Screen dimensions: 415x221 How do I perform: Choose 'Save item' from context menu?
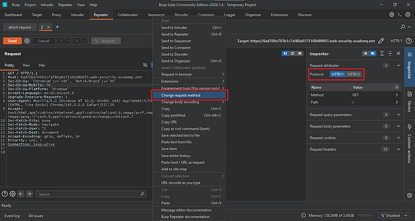tap(189, 149)
